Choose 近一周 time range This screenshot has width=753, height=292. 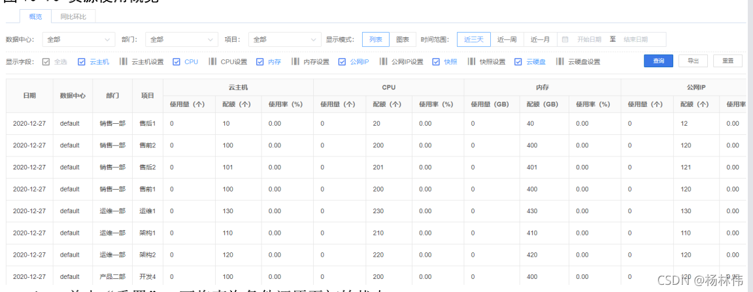pos(507,39)
